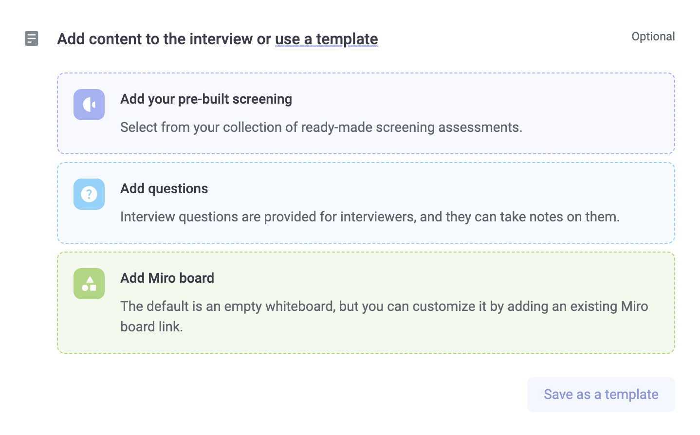
Task: Select the 'Add questions' title
Action: point(164,189)
